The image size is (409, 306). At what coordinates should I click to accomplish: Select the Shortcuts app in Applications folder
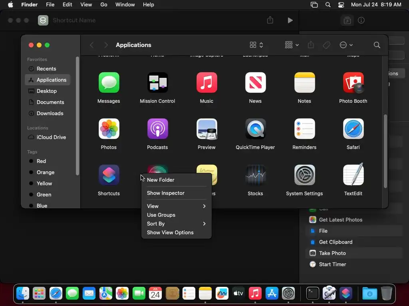pos(109,175)
